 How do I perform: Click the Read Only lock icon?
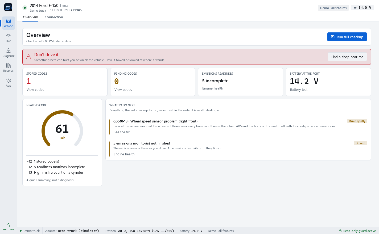(x=8, y=225)
